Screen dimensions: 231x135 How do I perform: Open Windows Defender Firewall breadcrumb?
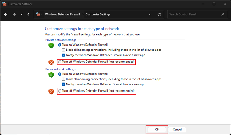click(62, 14)
